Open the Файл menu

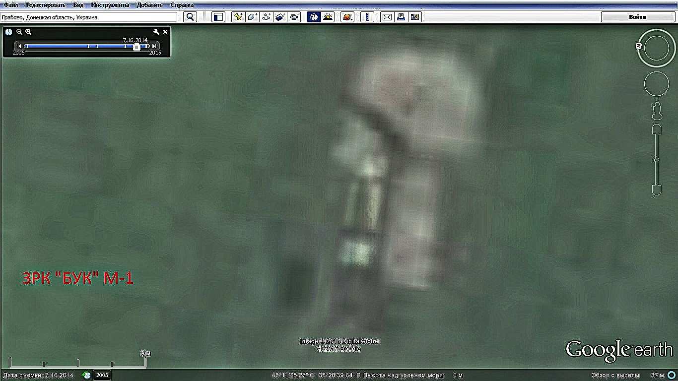[x=11, y=5]
